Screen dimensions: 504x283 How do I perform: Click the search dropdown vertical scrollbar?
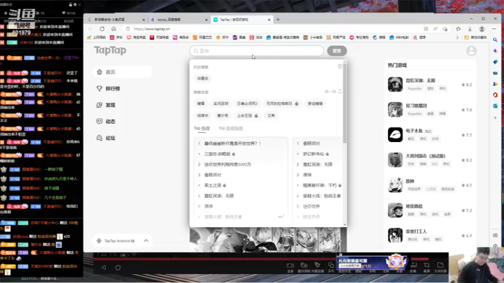coord(345,103)
